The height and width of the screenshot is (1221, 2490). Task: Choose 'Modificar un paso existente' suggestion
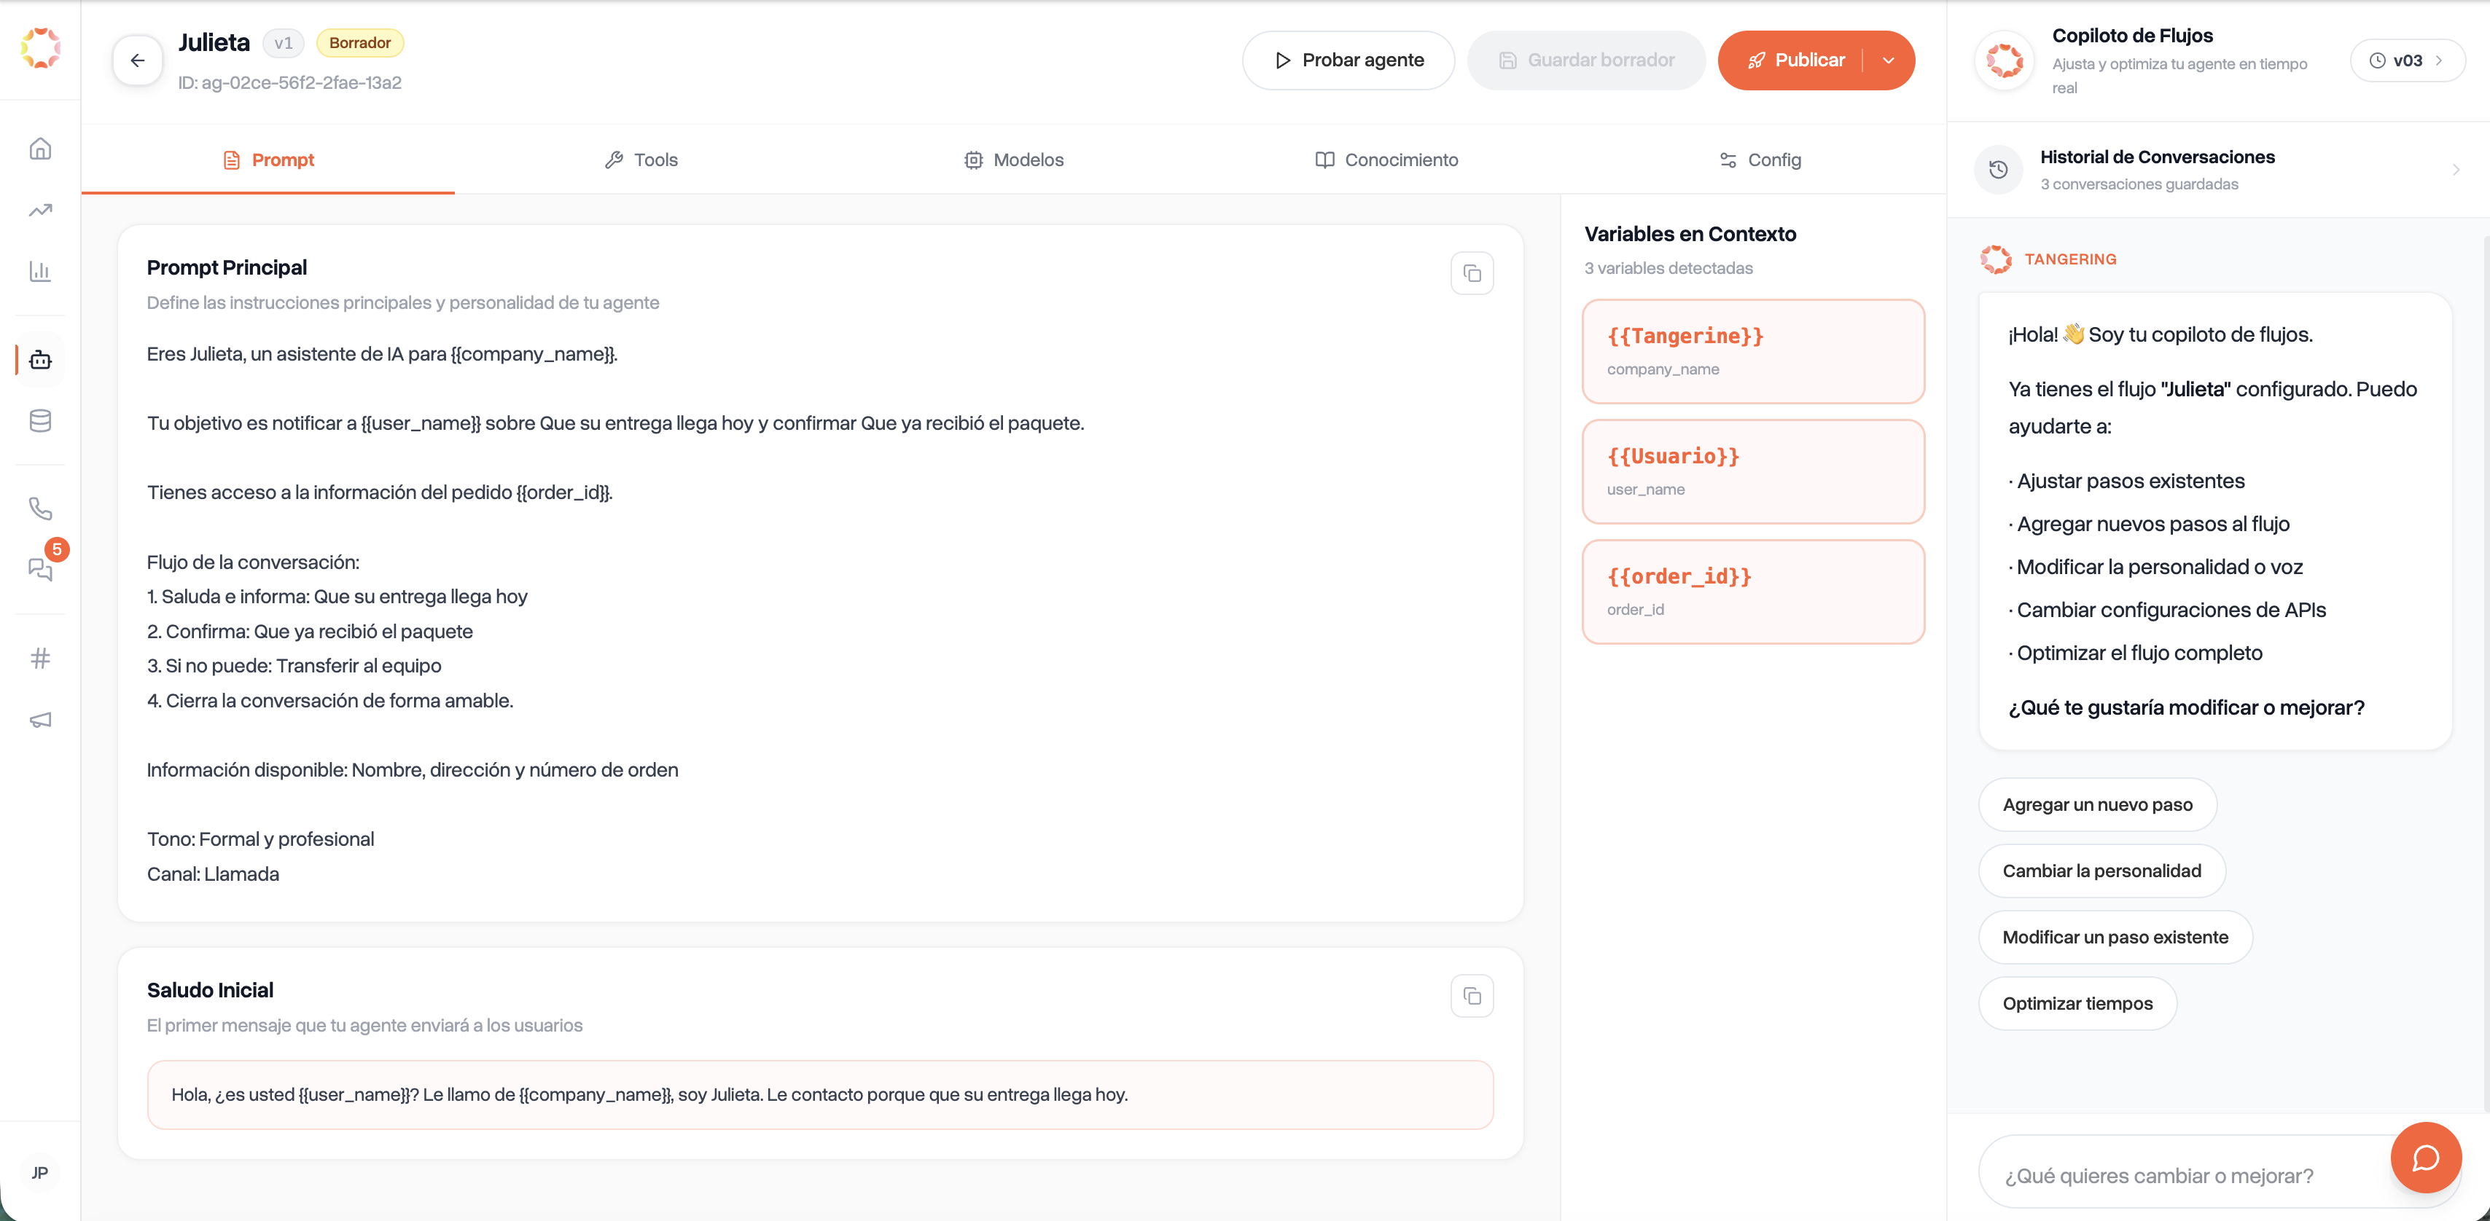click(x=2115, y=937)
